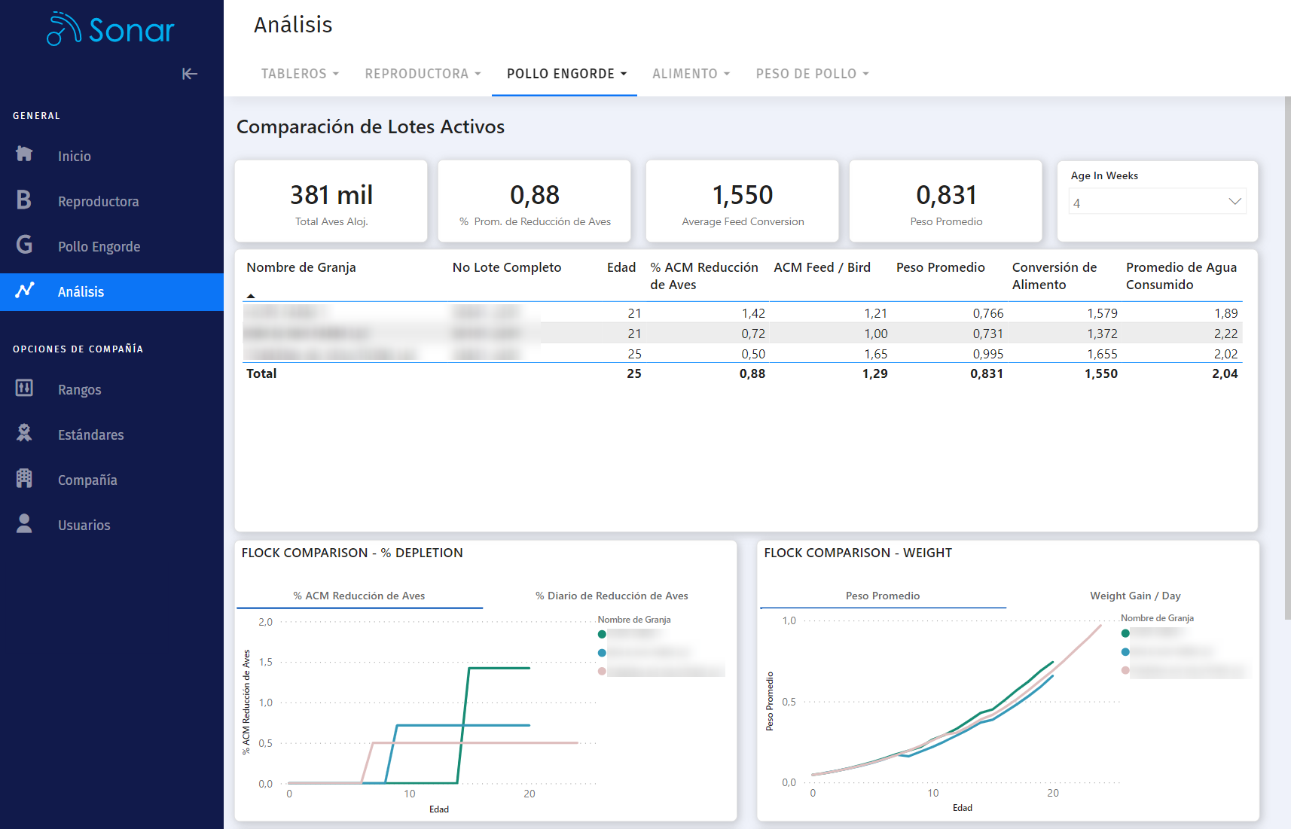Click the Pollo Engorde G icon

coord(24,245)
